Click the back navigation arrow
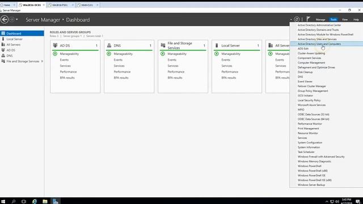This screenshot has height=204, width=363. tap(5, 20)
